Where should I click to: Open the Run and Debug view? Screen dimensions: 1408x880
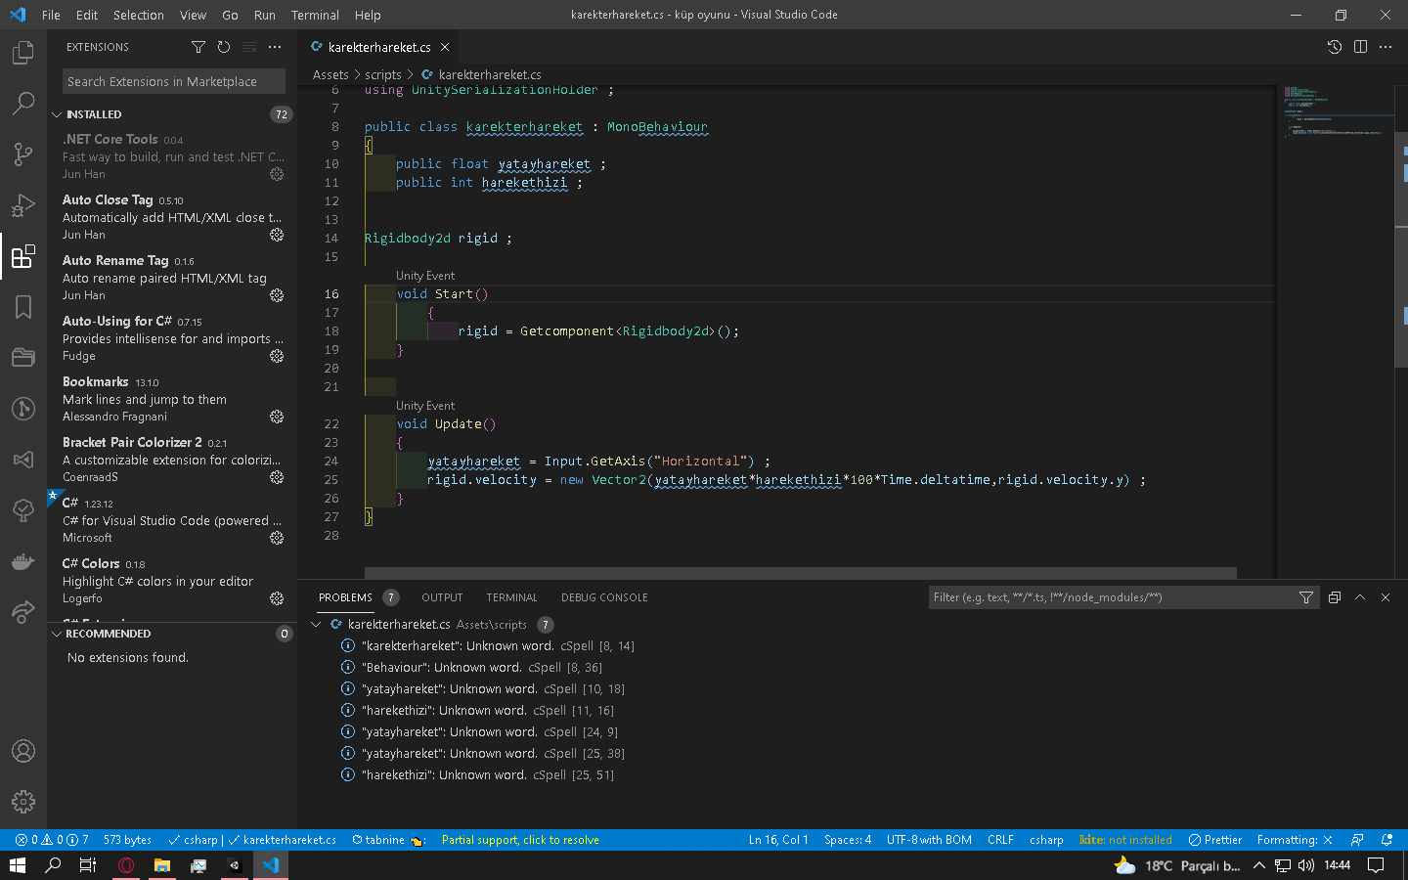pyautogui.click(x=23, y=205)
